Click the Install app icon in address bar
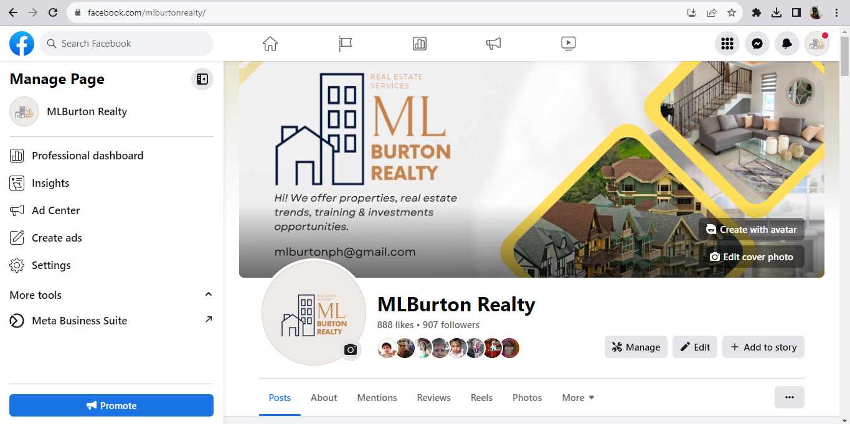850x424 pixels. click(692, 12)
